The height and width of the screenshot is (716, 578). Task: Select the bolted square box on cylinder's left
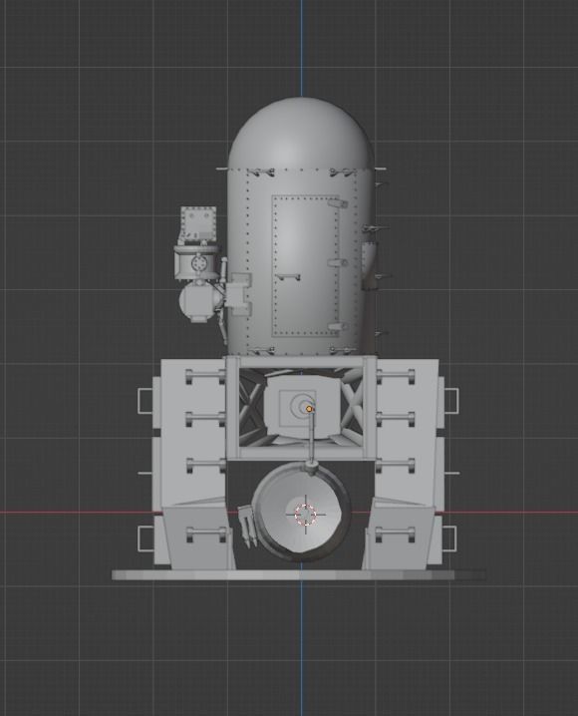(x=198, y=222)
